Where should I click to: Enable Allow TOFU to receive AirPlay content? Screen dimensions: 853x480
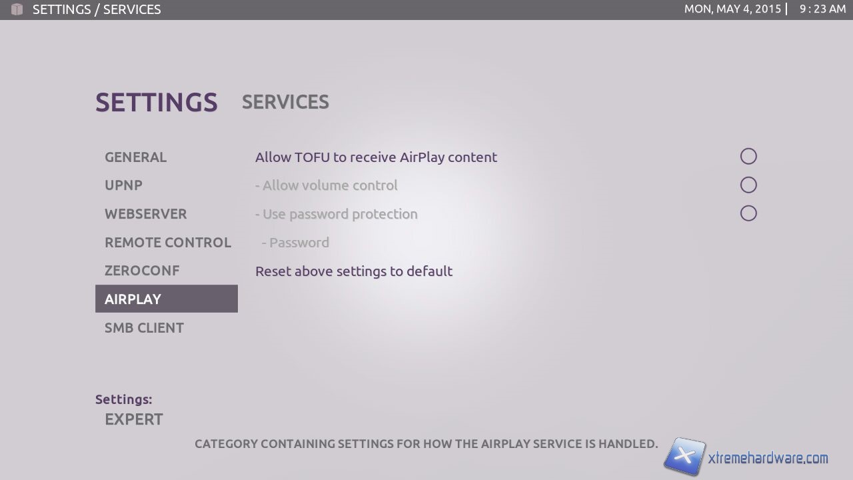point(748,157)
